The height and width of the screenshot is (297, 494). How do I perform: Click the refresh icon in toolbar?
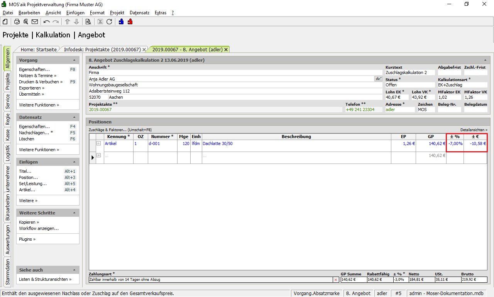point(109,22)
